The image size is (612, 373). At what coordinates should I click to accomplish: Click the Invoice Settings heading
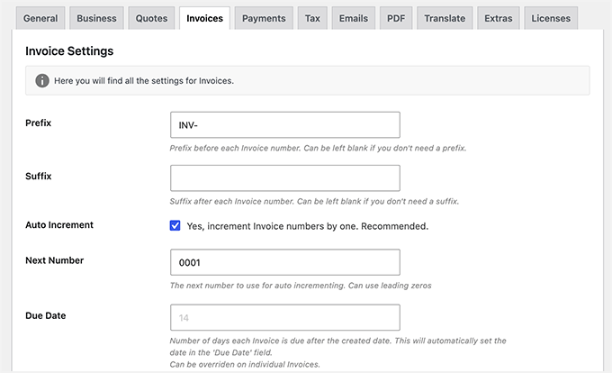(x=69, y=51)
